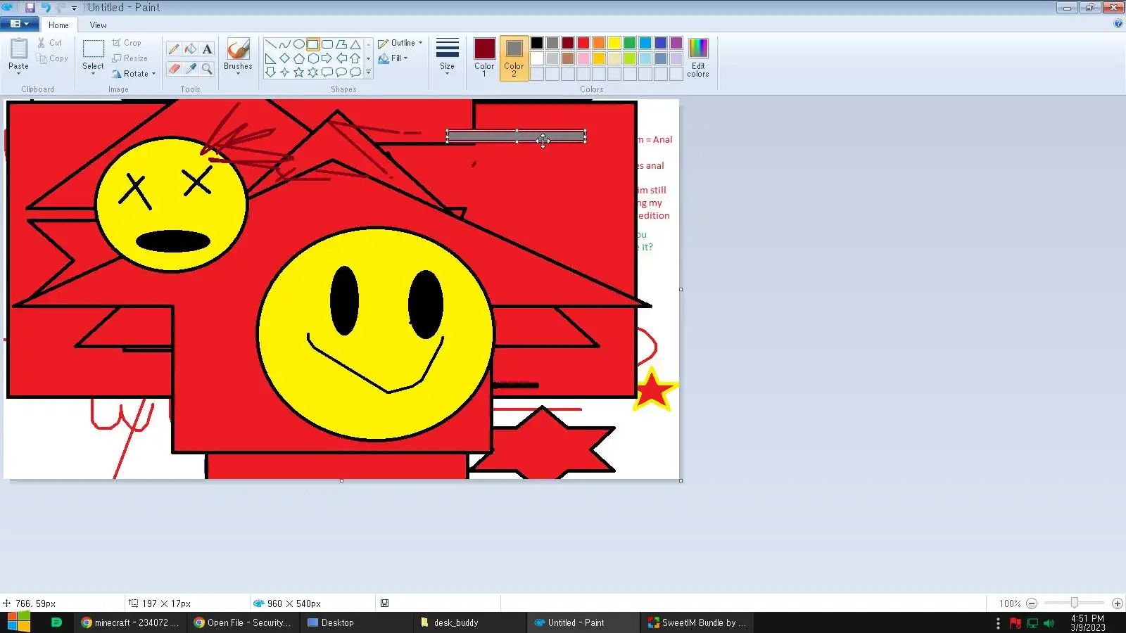Open the shape Fill dropdown
Viewport: 1126px width, 633px height.
[393, 58]
